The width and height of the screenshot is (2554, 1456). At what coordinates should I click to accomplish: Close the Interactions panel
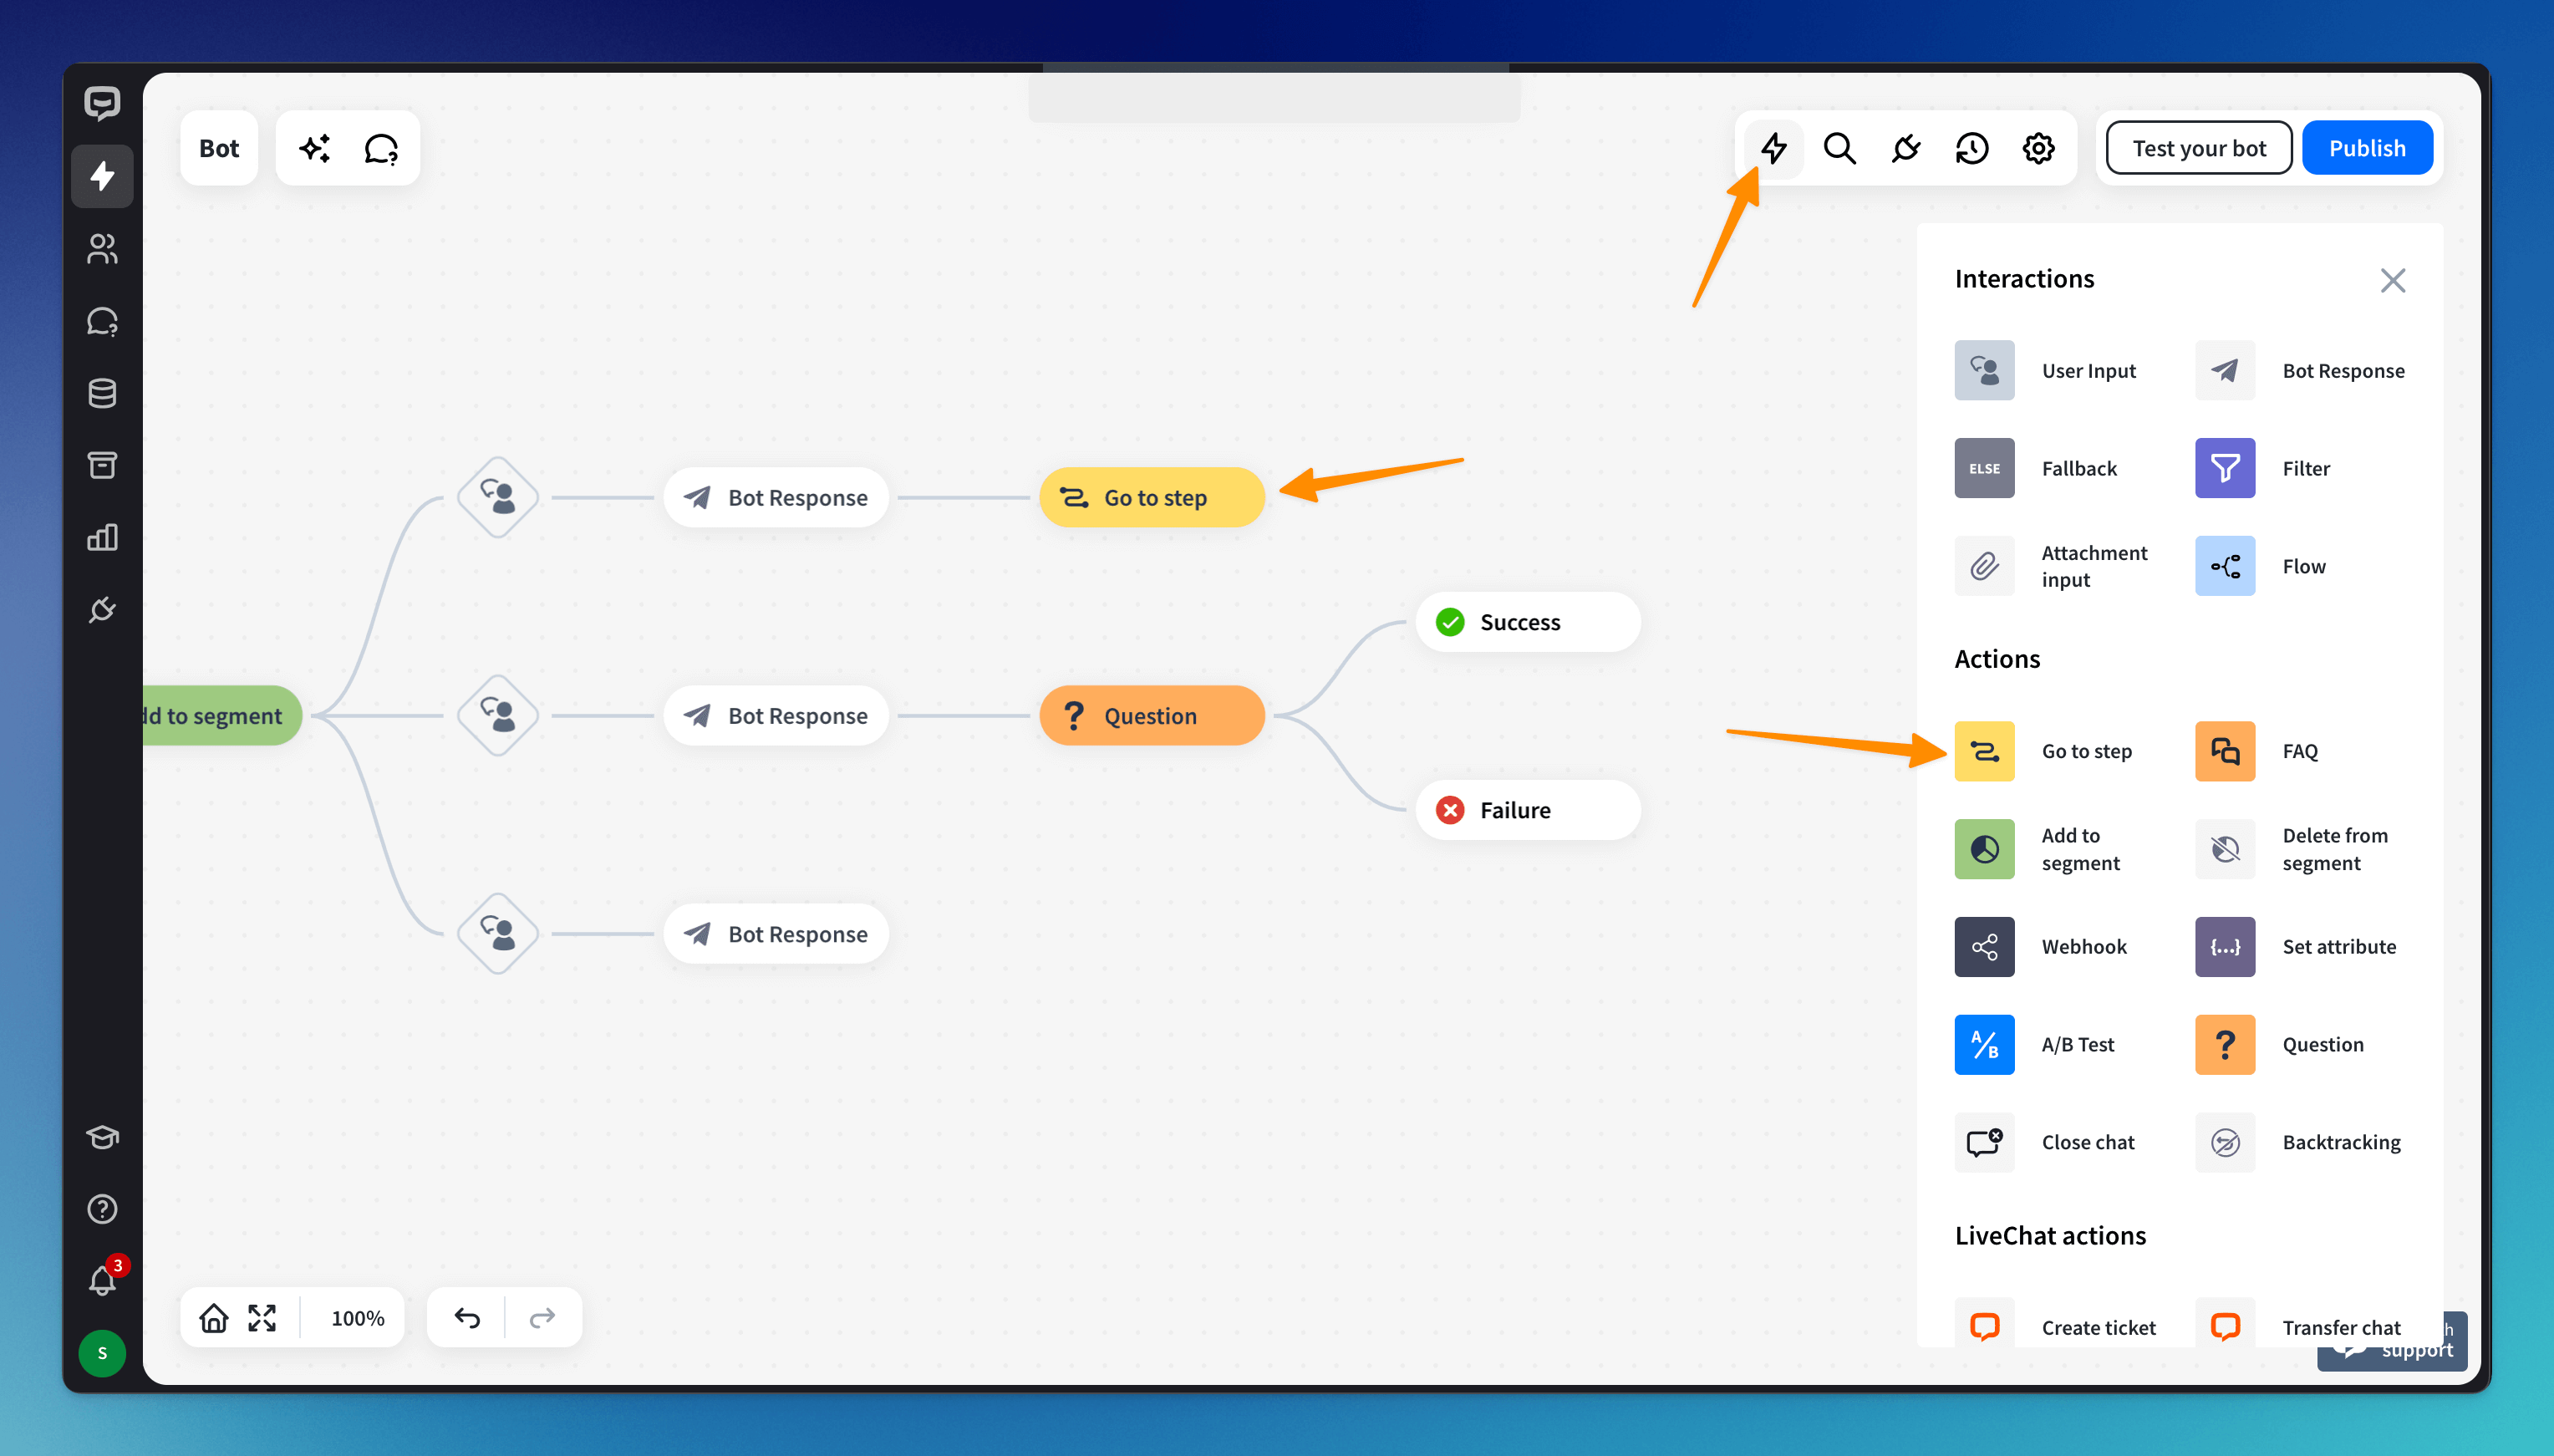point(2392,280)
